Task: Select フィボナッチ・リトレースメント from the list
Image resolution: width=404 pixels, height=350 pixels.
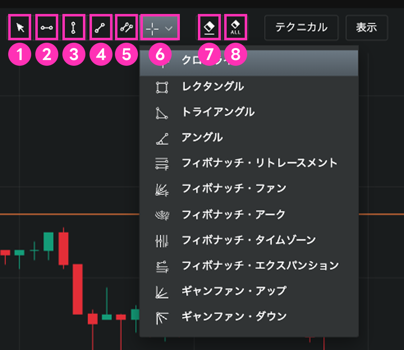Action: [259, 163]
